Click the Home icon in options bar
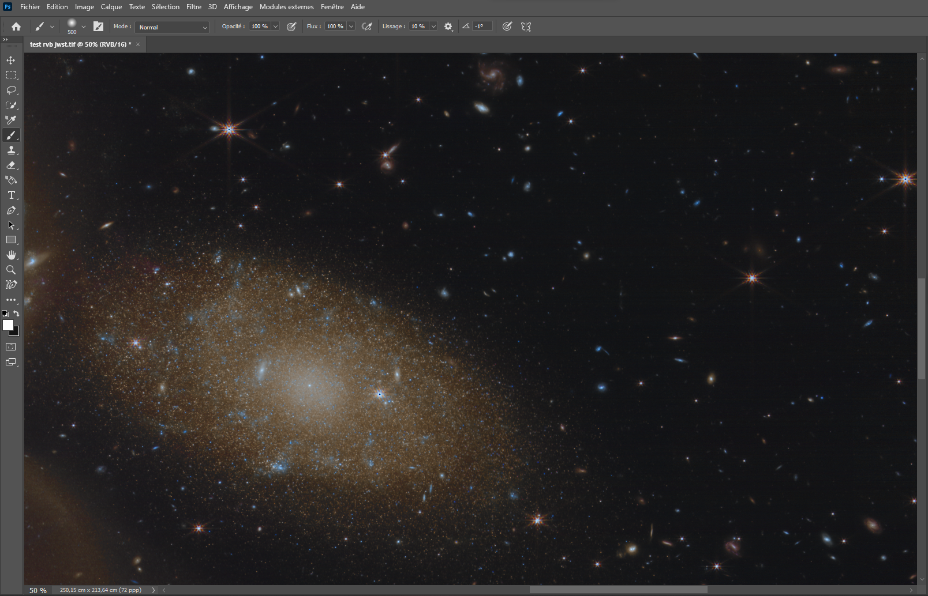This screenshot has height=596, width=928. pyautogui.click(x=16, y=27)
